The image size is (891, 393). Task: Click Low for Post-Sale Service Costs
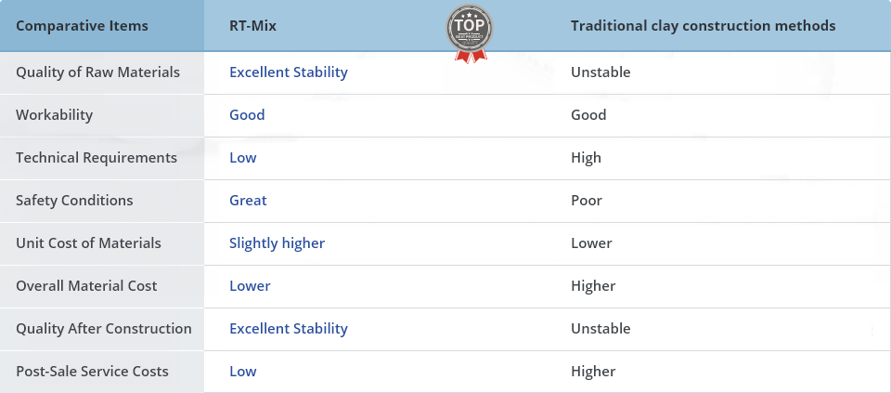pyautogui.click(x=242, y=372)
